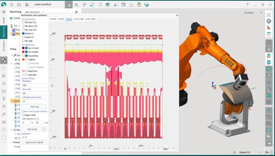The image size is (275, 156).
Task: Toggle the Singularities checkbox
Action: pyautogui.click(x=26, y=56)
